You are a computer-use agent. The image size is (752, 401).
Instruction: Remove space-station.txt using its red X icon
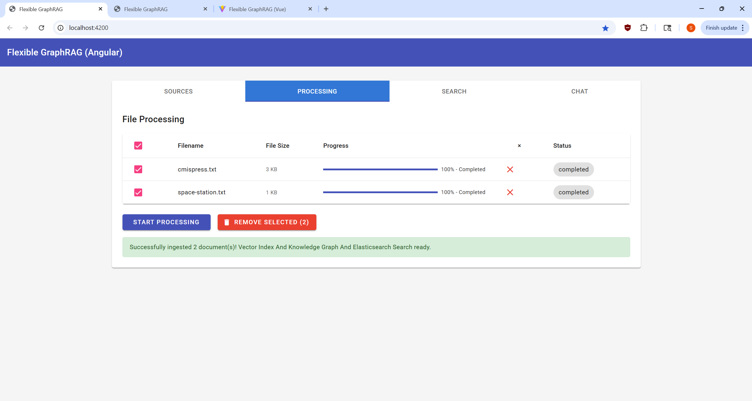510,192
